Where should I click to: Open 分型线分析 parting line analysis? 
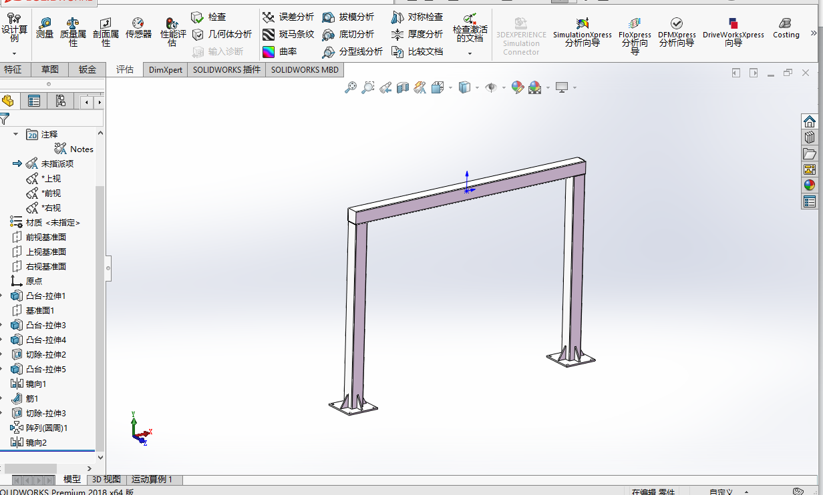click(x=352, y=51)
